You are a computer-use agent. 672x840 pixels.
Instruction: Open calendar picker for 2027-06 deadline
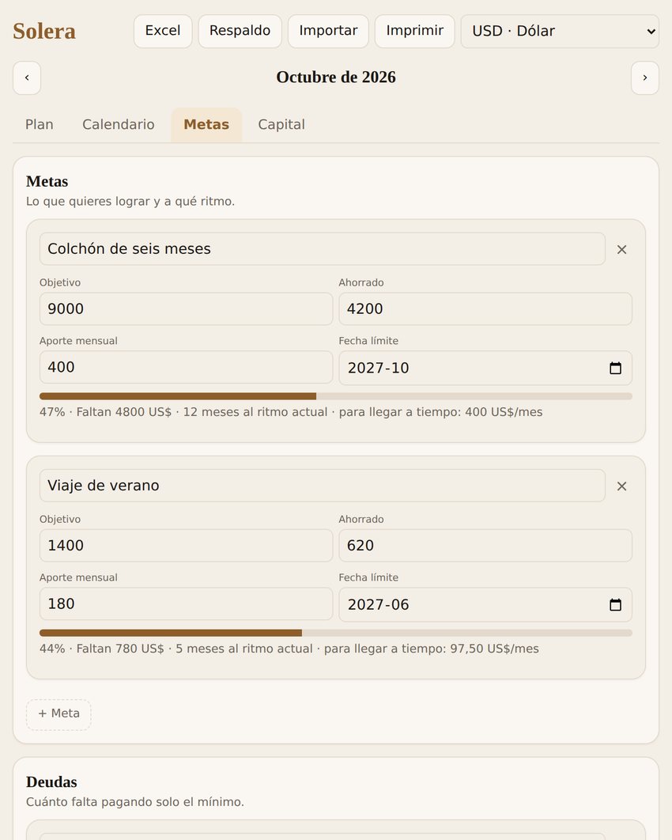pos(615,605)
